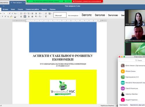Toggle subscript formatting

(x=8, y=16)
